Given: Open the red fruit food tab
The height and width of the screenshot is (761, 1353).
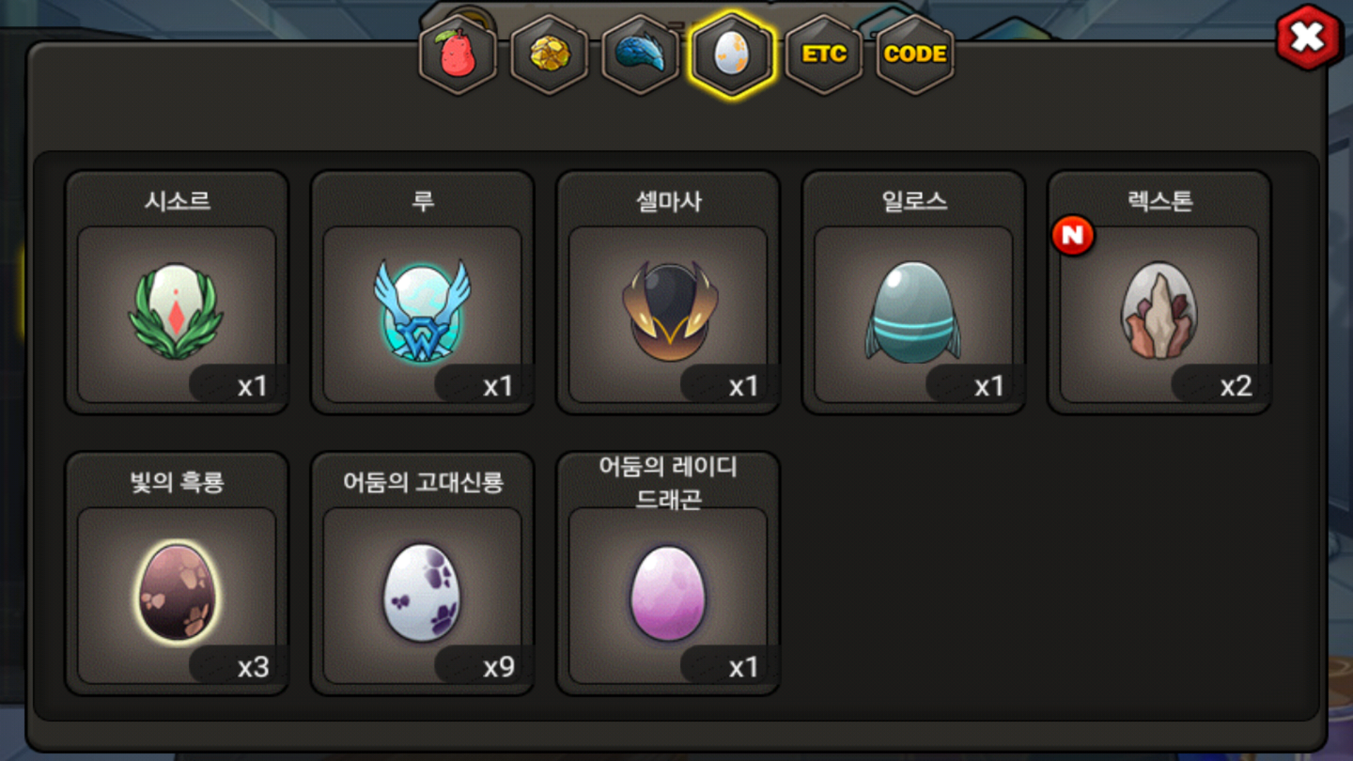Looking at the screenshot, I should pos(458,54).
